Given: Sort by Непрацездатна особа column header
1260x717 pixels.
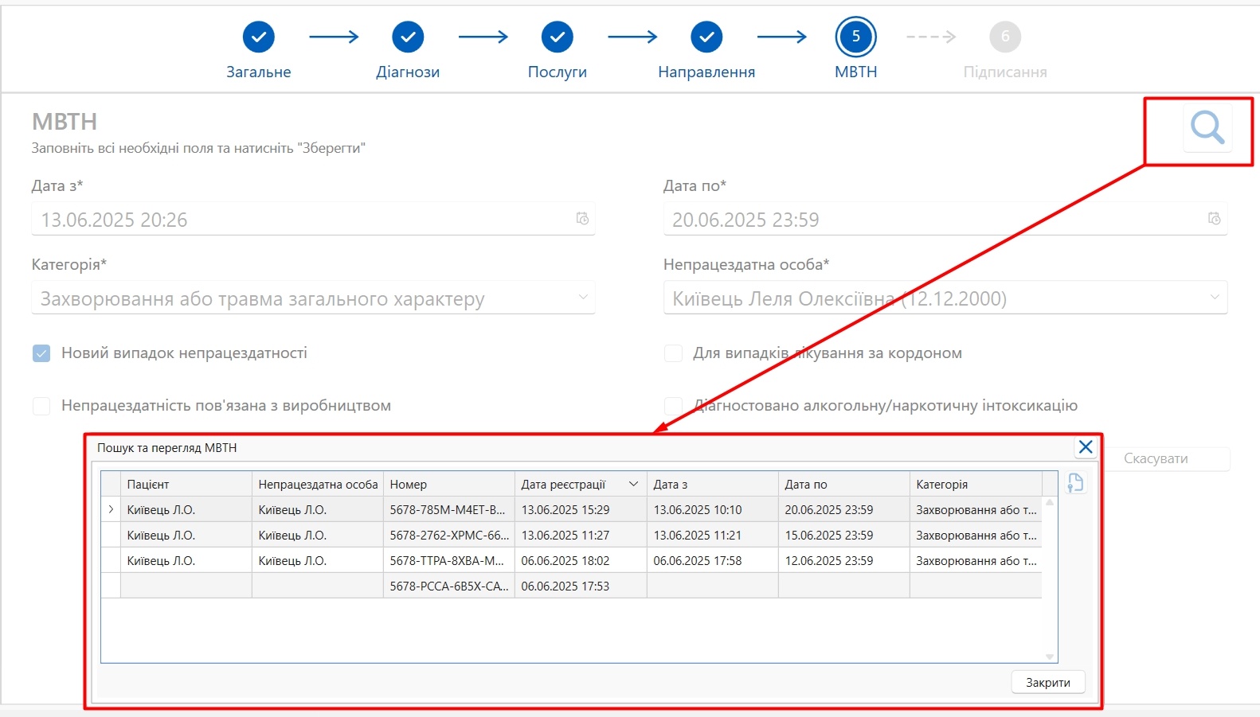Looking at the screenshot, I should [x=317, y=484].
